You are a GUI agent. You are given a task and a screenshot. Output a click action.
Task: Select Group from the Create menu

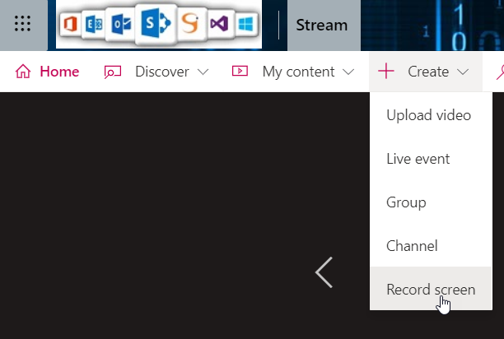pyautogui.click(x=405, y=202)
